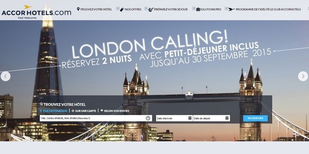Click the AccorHotels.com logo
This screenshot has width=309, height=154.
tap(36, 12)
